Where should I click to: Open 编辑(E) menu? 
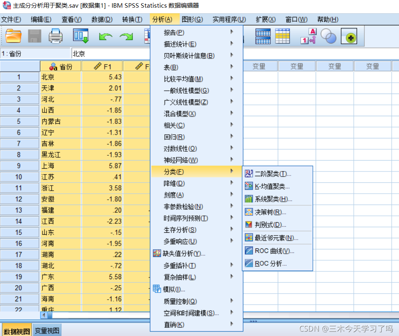tap(41, 19)
